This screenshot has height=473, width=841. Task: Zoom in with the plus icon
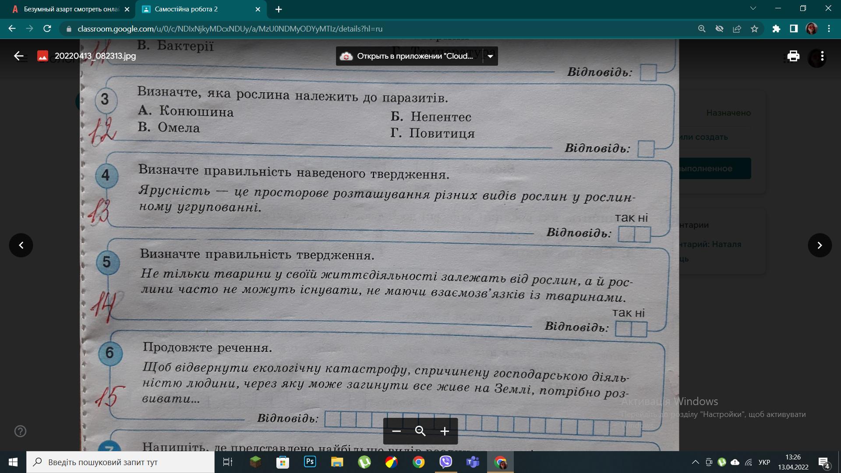445,431
